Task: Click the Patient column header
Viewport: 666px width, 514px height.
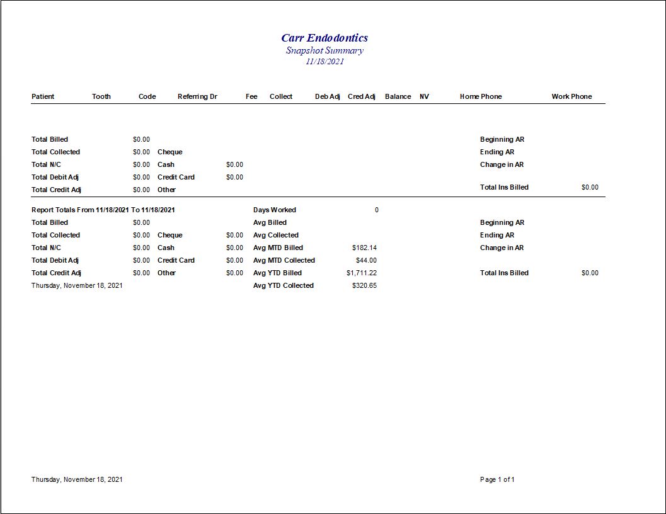Action: click(x=43, y=96)
